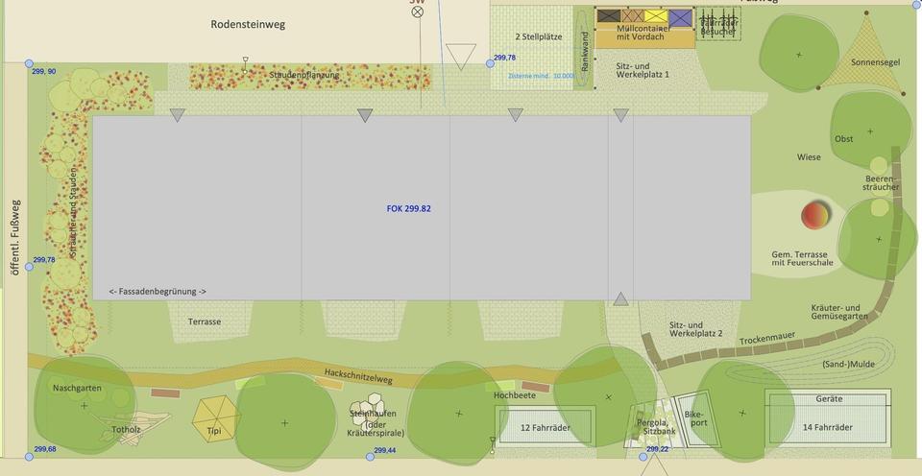922x476 pixels.
Task: Select the SW manhole circle symbol
Action: coord(417,12)
